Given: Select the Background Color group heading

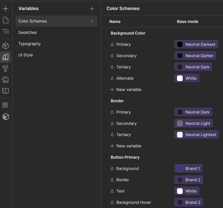Looking at the screenshot, I should coord(128,33).
